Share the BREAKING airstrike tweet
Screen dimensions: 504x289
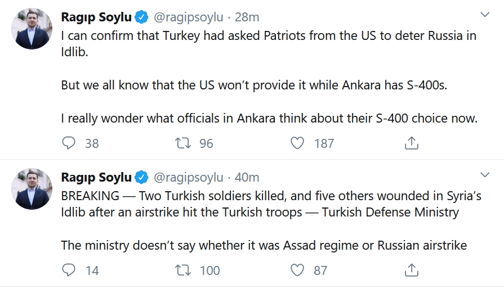click(x=412, y=270)
